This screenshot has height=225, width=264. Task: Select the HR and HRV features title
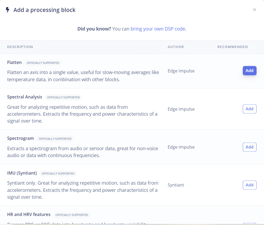tap(29, 215)
